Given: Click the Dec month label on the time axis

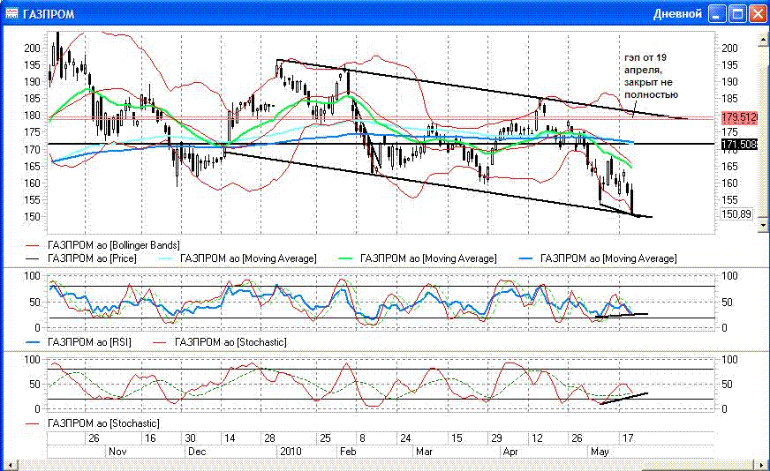Looking at the screenshot, I should (x=197, y=452).
